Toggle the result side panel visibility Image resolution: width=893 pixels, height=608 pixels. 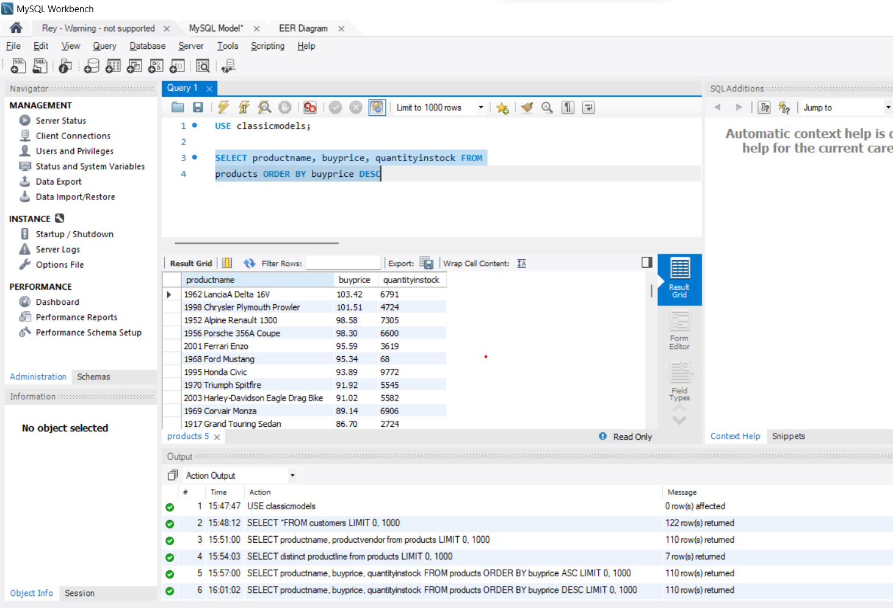pos(647,262)
